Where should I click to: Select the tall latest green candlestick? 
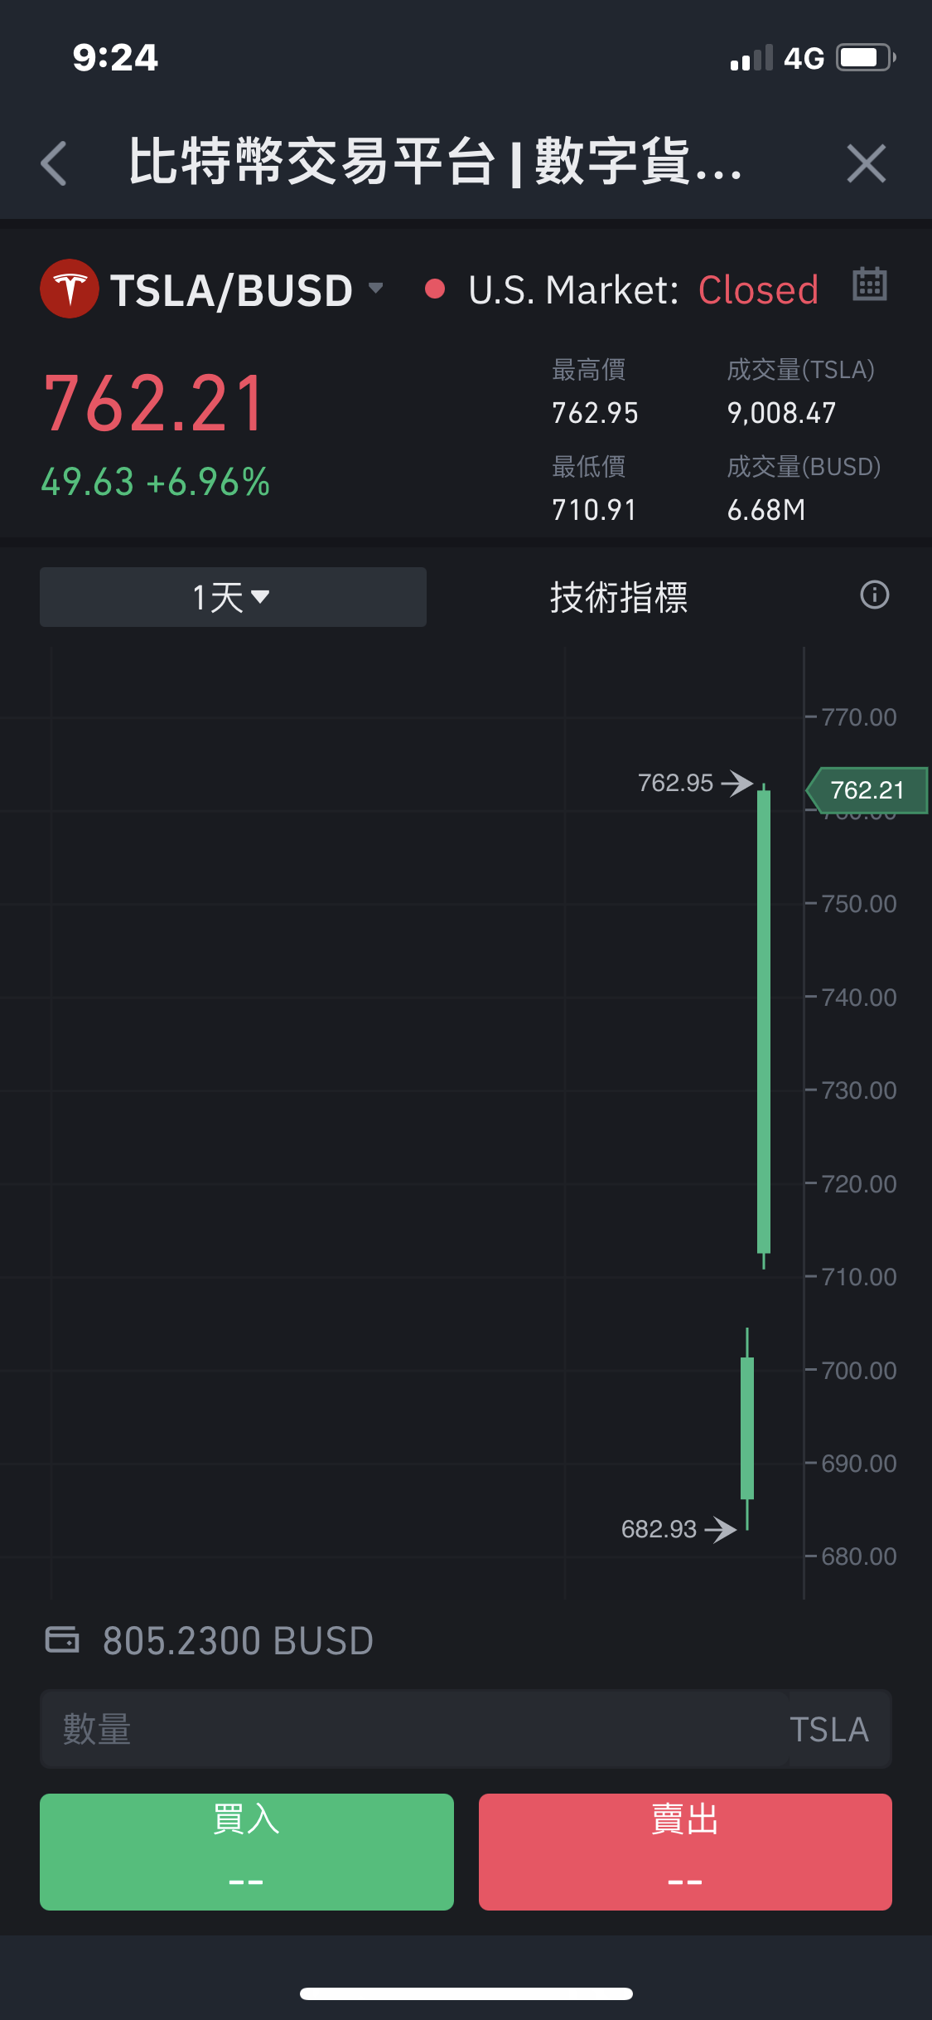click(764, 1022)
